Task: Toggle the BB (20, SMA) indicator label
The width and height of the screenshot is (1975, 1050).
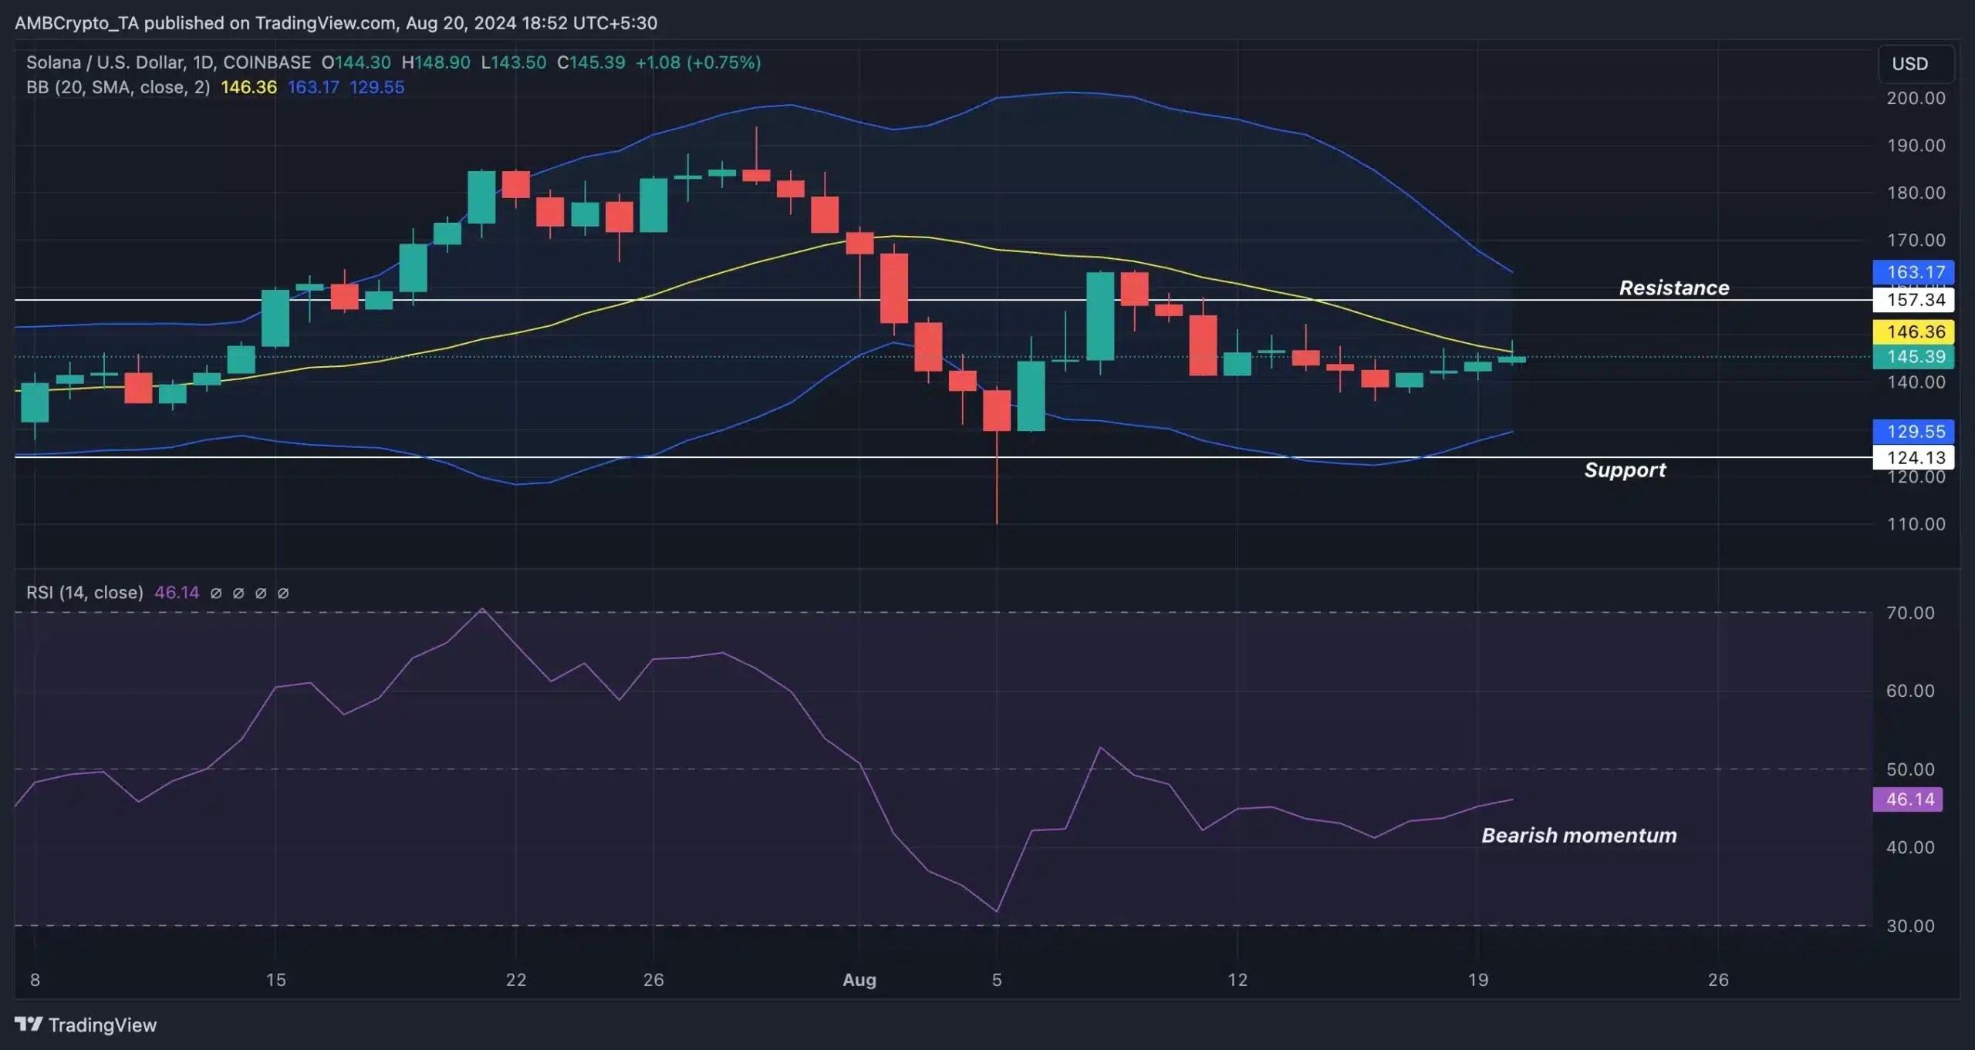Action: (x=116, y=87)
